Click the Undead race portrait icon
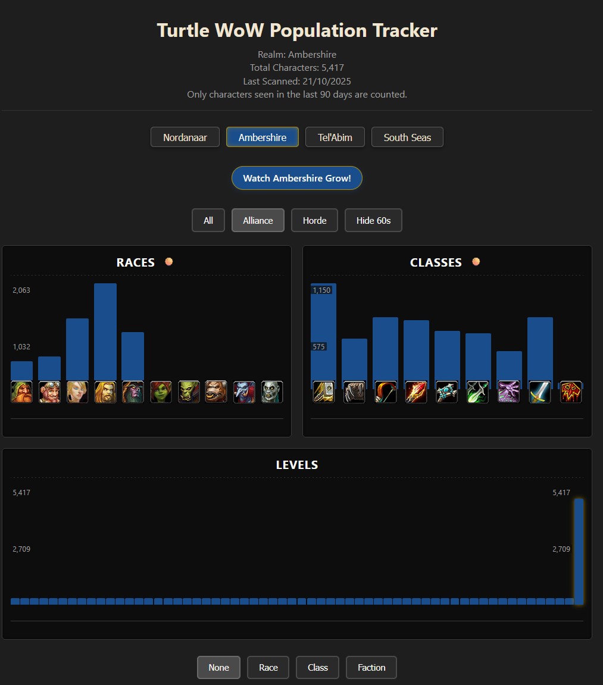 pyautogui.click(x=272, y=392)
